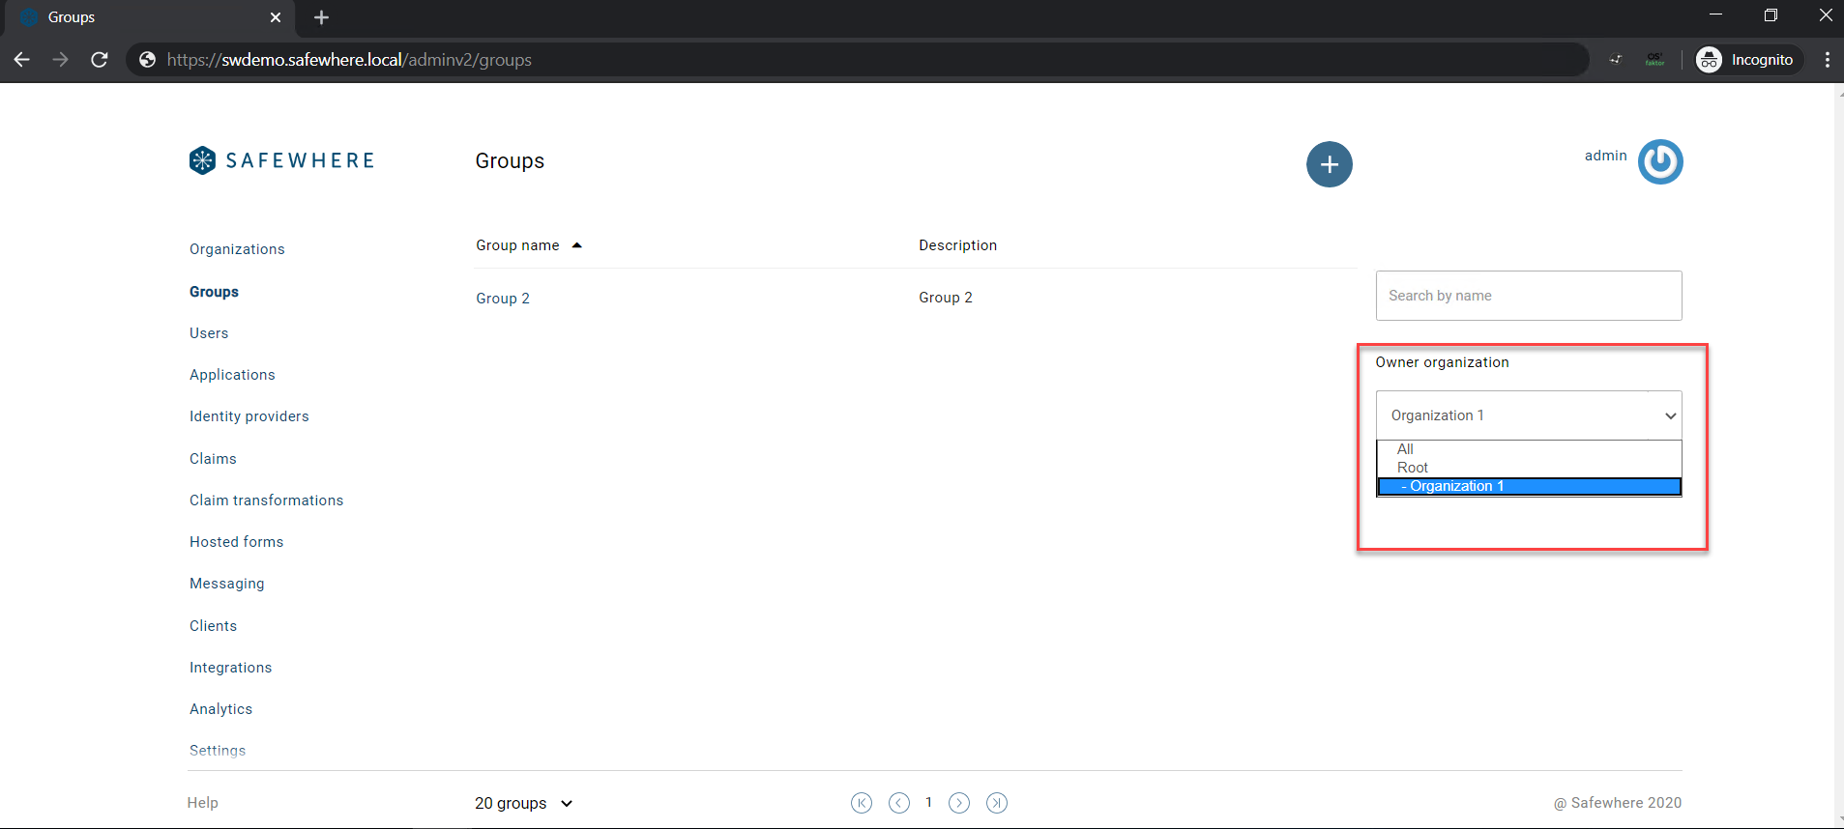The height and width of the screenshot is (829, 1844).
Task: Focus the Search by name field
Action: click(1528, 296)
